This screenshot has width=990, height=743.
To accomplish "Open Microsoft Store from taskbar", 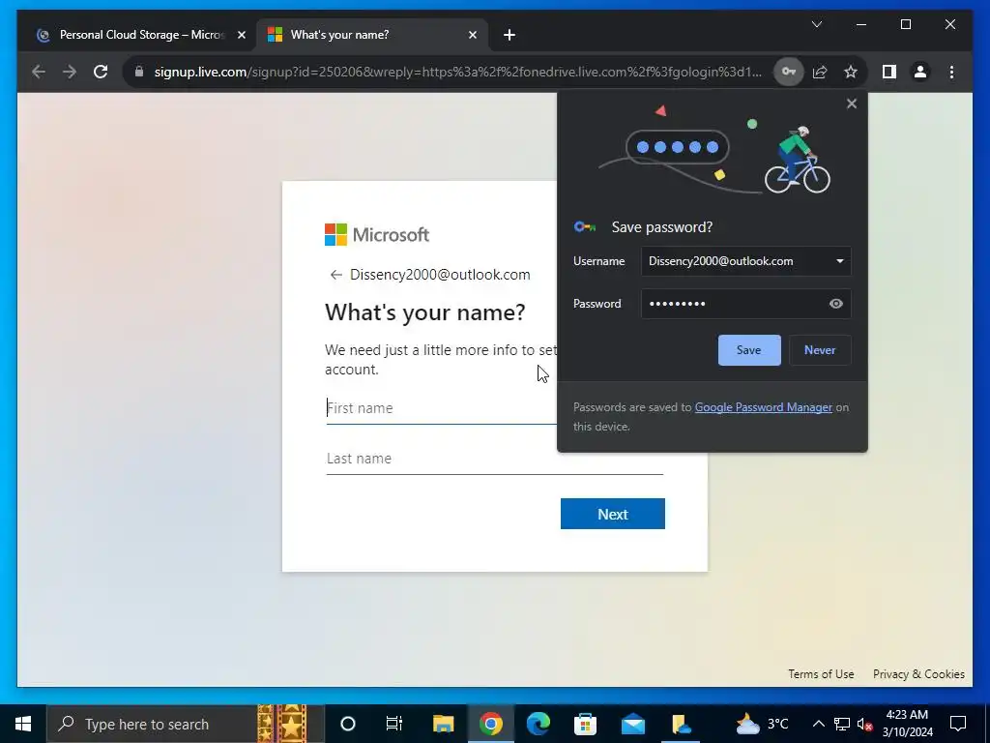I will 585,724.
